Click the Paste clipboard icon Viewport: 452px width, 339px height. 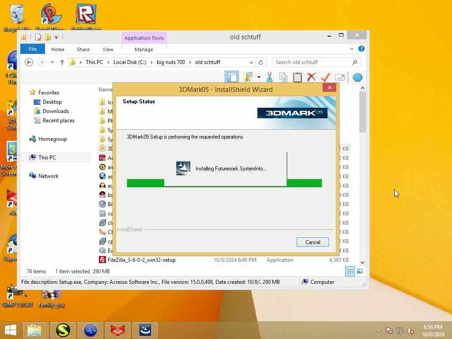(297, 77)
